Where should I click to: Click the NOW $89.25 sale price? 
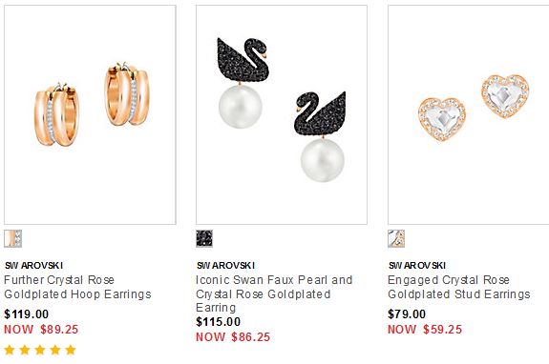coord(41,330)
